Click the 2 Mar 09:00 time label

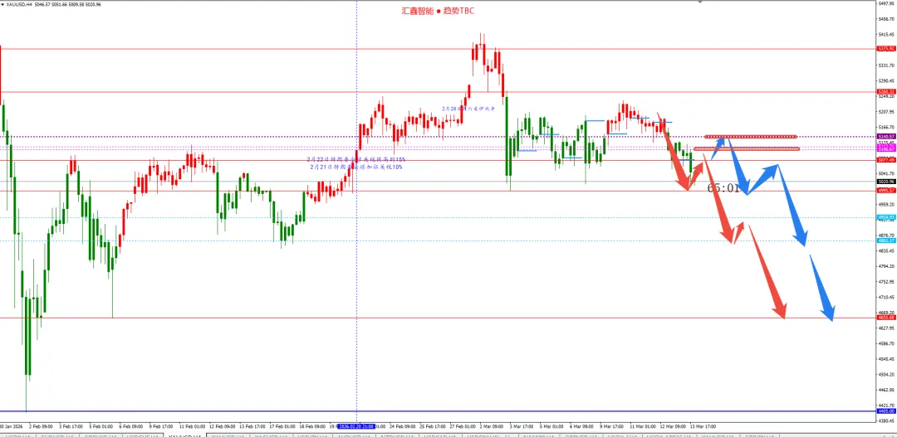493,426
